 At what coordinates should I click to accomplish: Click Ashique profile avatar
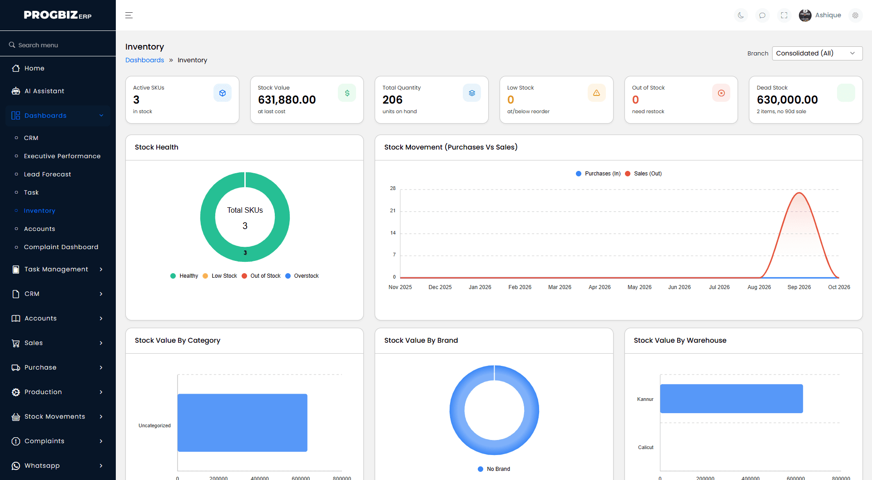point(805,15)
